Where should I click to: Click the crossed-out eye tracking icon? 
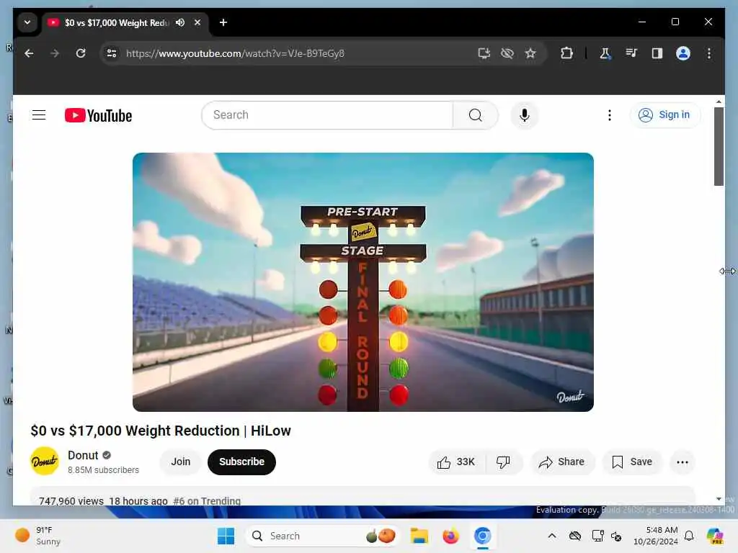pyautogui.click(x=507, y=53)
